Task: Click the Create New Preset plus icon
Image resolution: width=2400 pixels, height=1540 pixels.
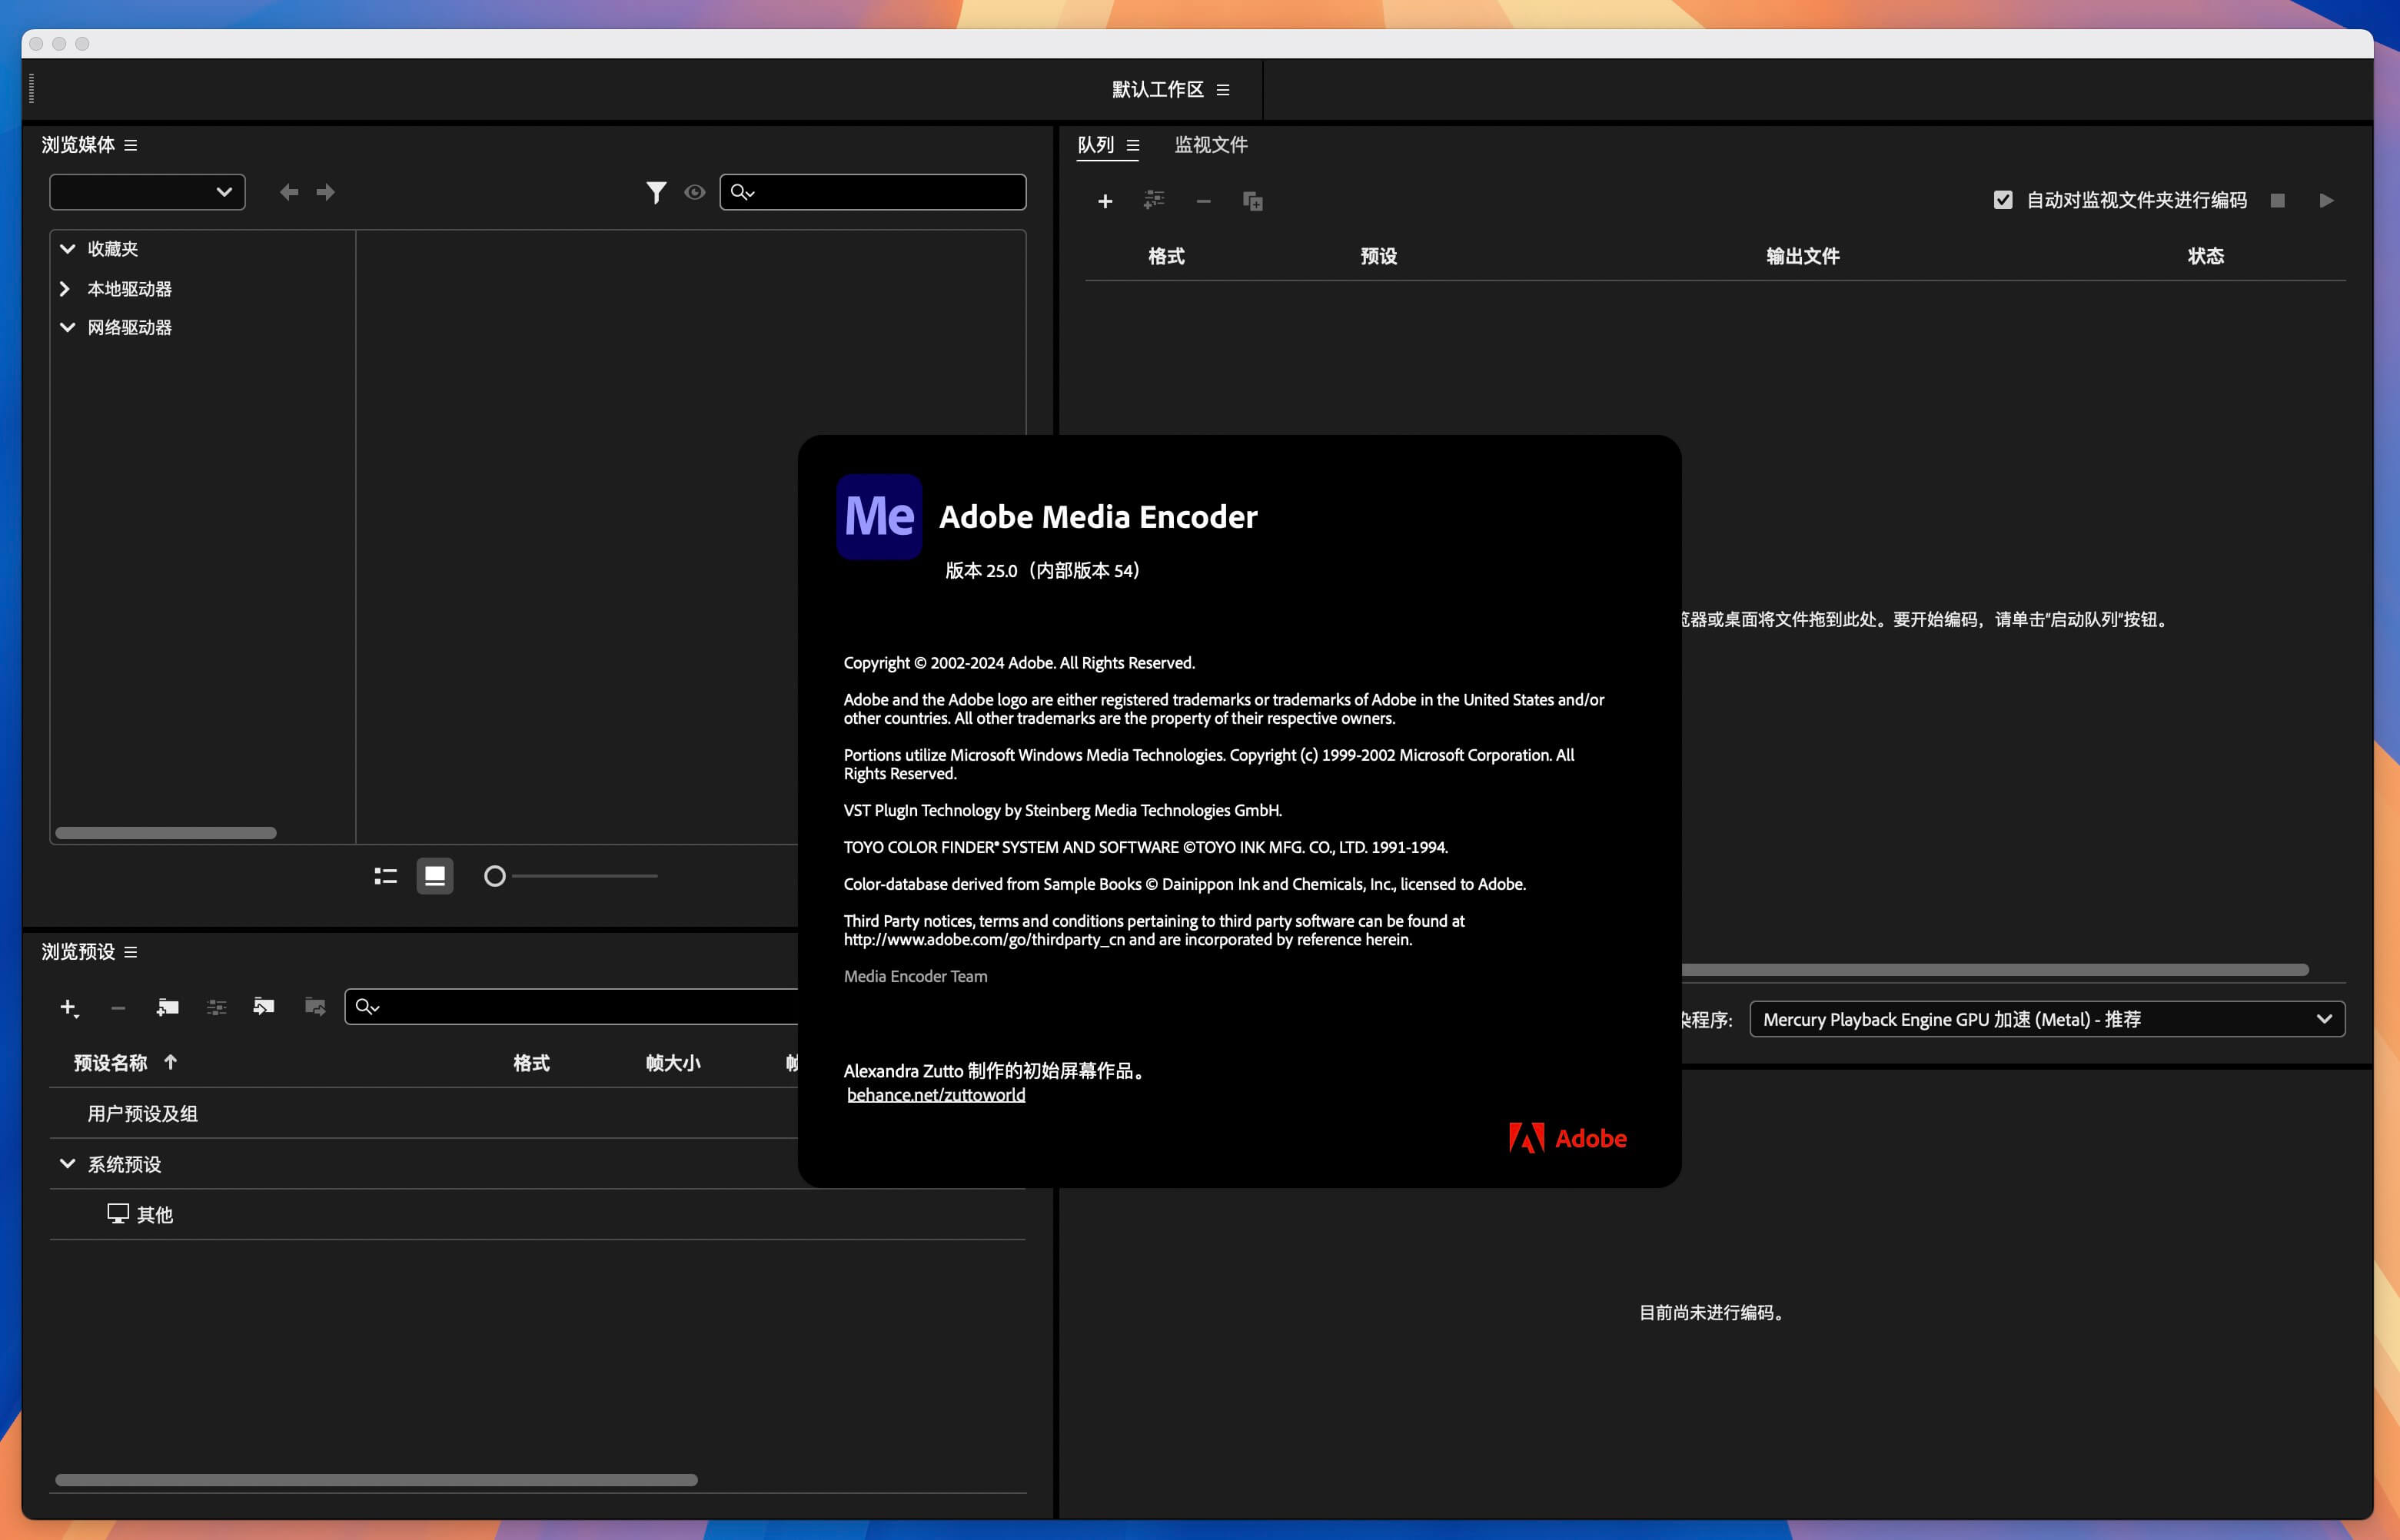Action: click(x=68, y=1007)
